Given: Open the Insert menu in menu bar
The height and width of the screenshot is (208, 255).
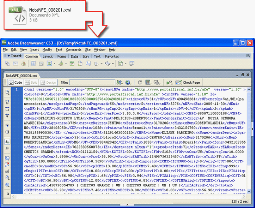Looking at the screenshot, I should pos(34,50).
